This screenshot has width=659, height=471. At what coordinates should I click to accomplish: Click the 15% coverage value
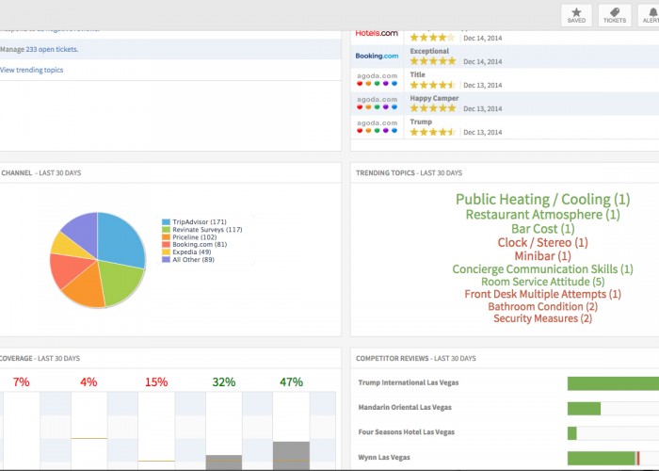point(156,382)
